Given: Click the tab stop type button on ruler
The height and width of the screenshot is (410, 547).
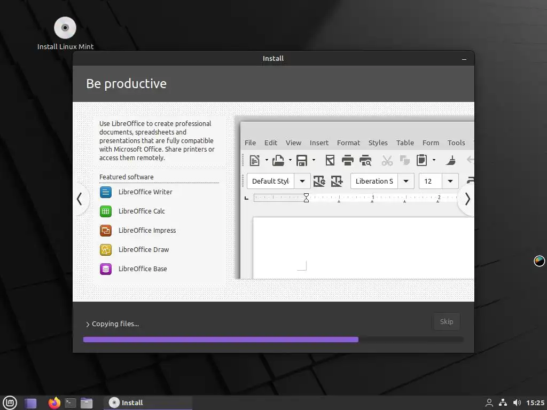Looking at the screenshot, I should (x=247, y=198).
